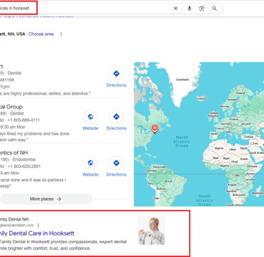The height and width of the screenshot is (257, 264).
Task: Open Website for Endodontics of NH
Action: pyautogui.click(x=90, y=167)
